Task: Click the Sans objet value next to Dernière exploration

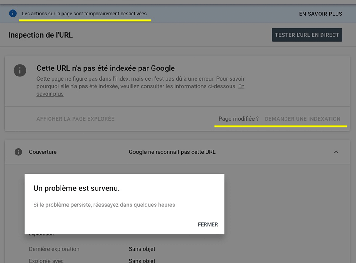Action: click(x=142, y=249)
